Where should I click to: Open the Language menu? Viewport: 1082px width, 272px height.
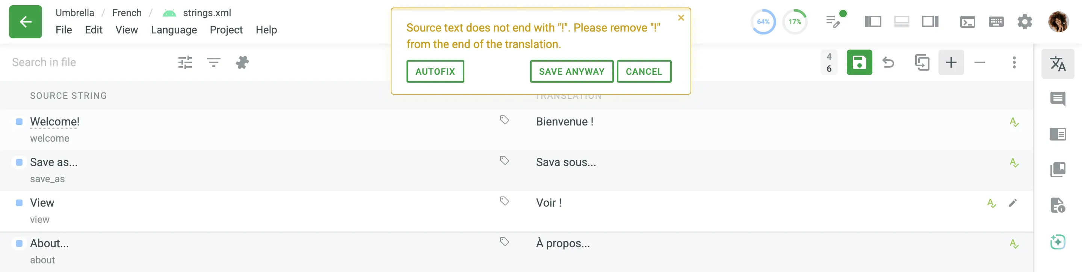tap(174, 30)
